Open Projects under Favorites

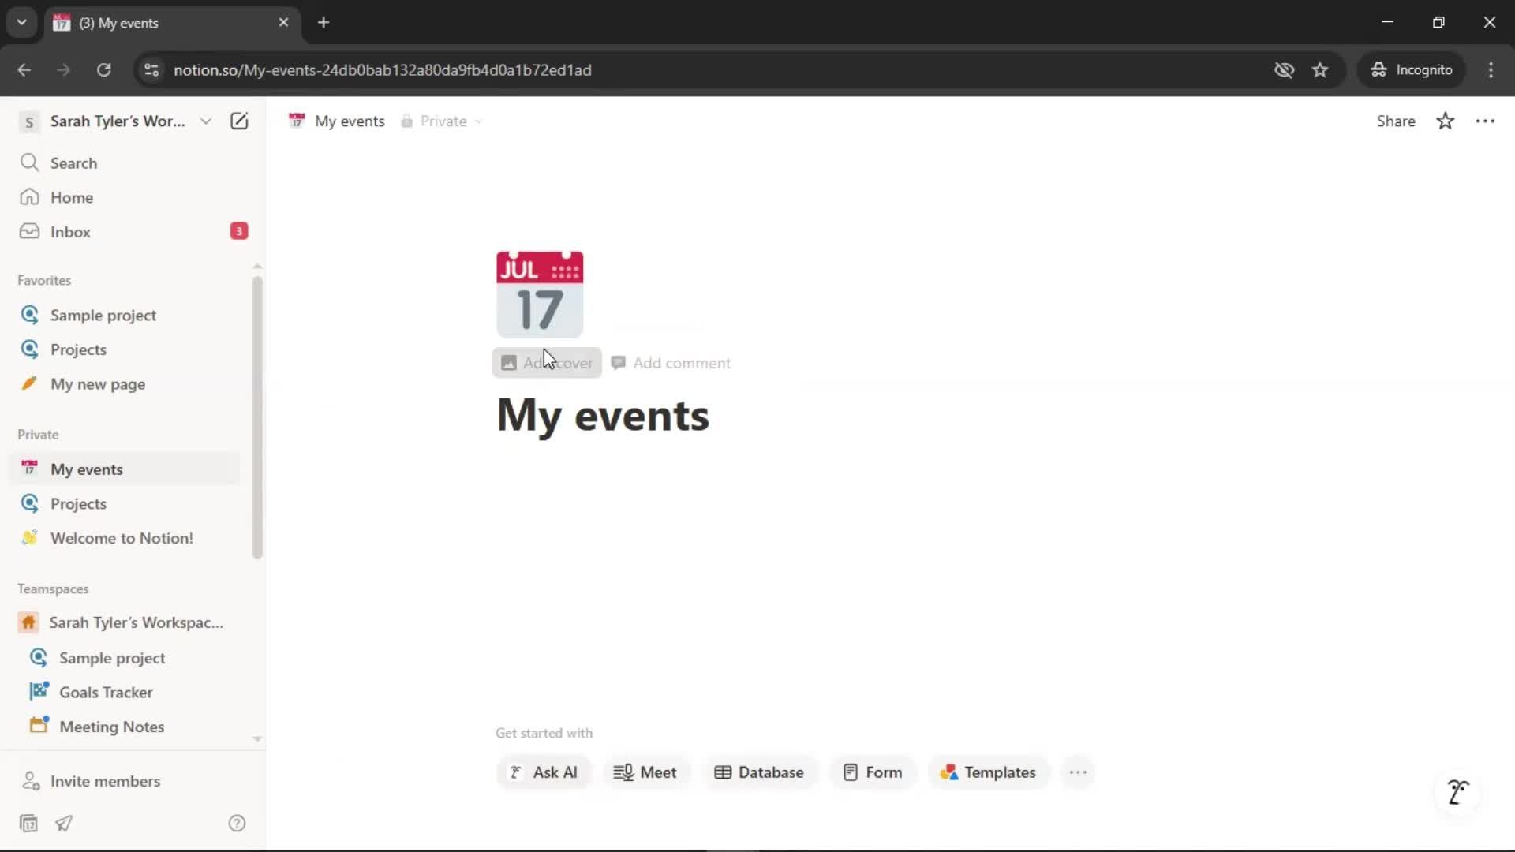126,349
